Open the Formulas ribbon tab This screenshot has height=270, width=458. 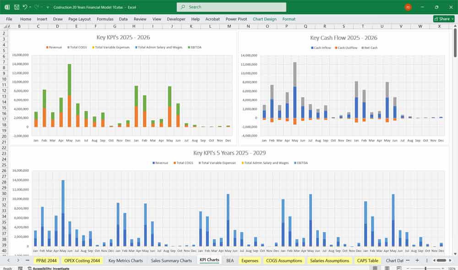(105, 19)
